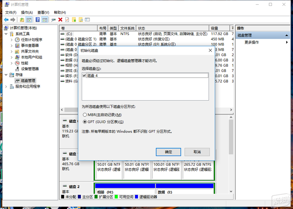Open the 操作(A) menu

(x=27, y=12)
